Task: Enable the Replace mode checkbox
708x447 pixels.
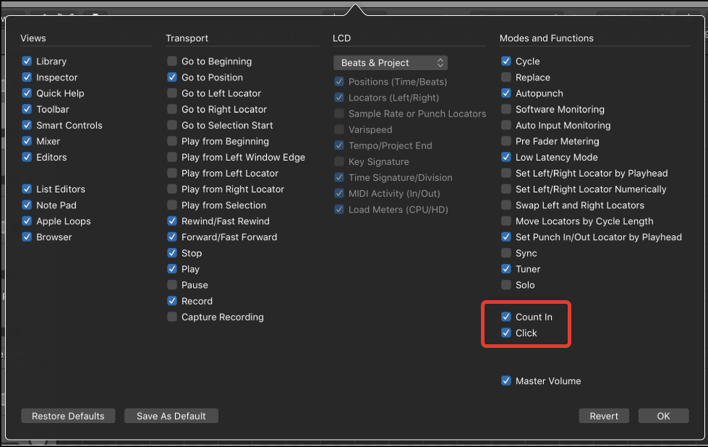Action: click(x=506, y=77)
